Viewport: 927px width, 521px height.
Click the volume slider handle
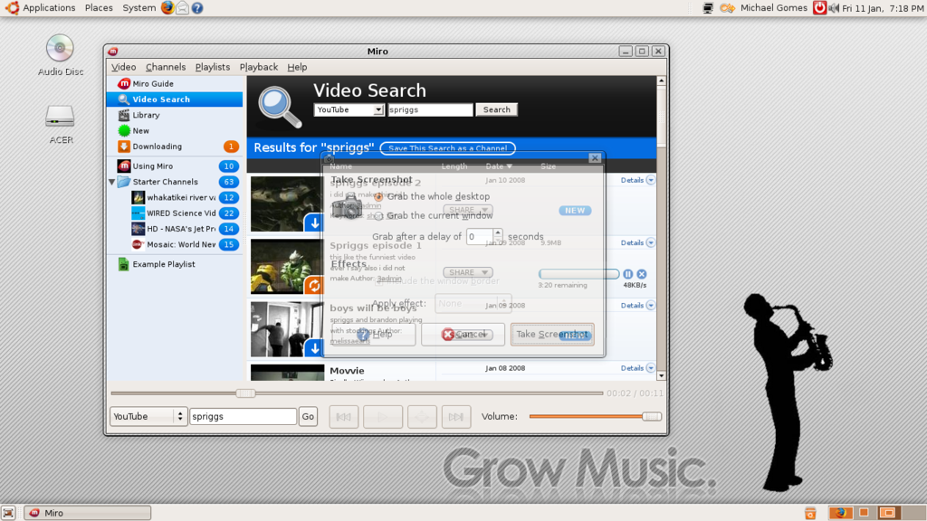[652, 416]
